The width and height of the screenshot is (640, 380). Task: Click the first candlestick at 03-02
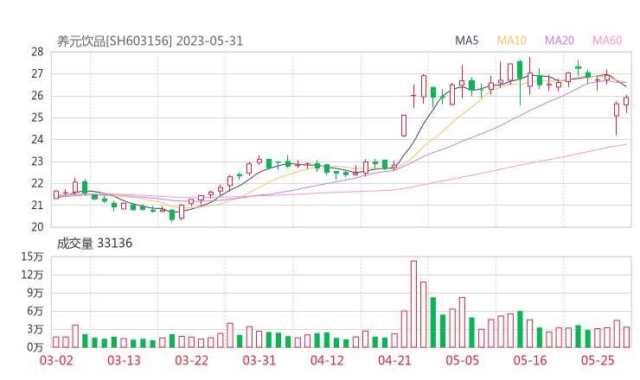click(56, 194)
